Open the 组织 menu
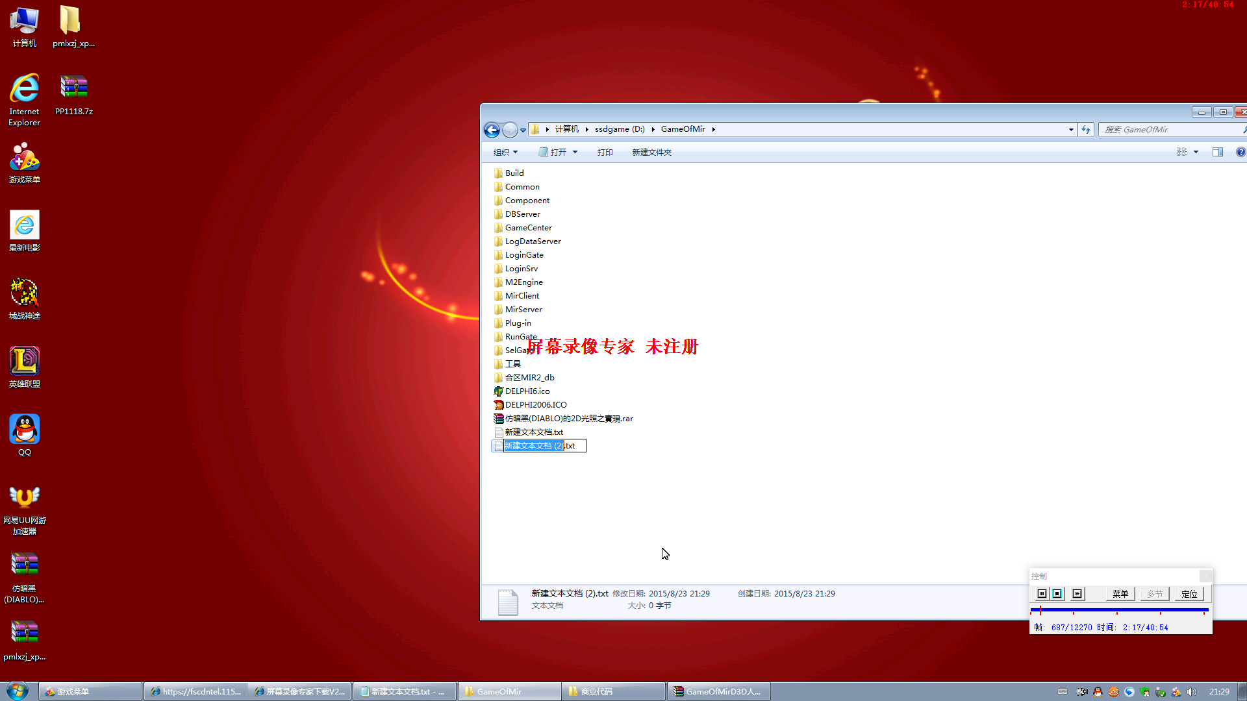 tap(505, 153)
